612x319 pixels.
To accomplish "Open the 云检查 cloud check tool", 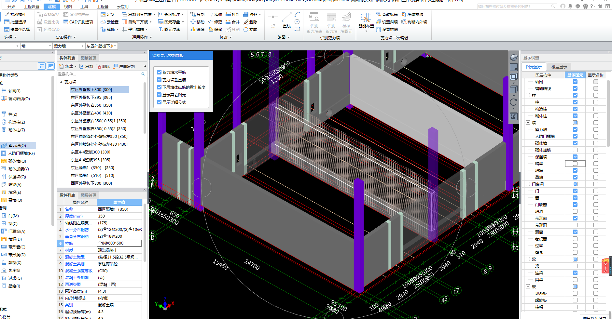I will pyautogui.click(x=110, y=22).
